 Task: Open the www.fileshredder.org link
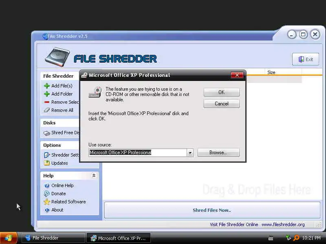pos(283,224)
